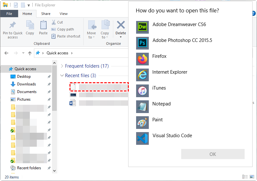This screenshot has height=181, width=257.
Task: Open the Customize Quick Access Toolbar dropdown
Action: [29, 5]
